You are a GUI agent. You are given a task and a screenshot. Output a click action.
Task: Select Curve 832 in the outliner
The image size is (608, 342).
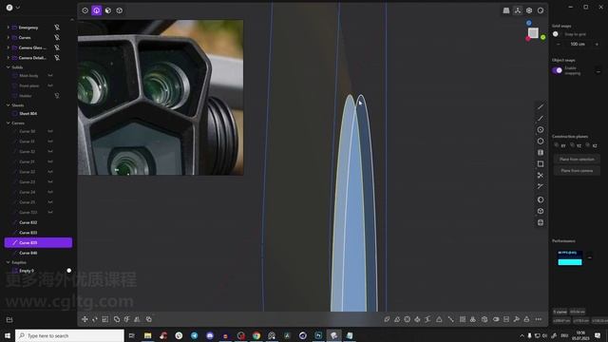[x=28, y=222]
